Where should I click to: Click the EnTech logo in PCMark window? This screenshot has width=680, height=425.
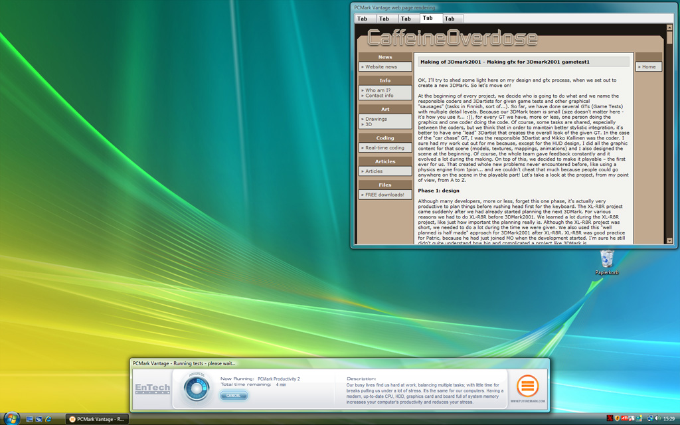(x=153, y=388)
